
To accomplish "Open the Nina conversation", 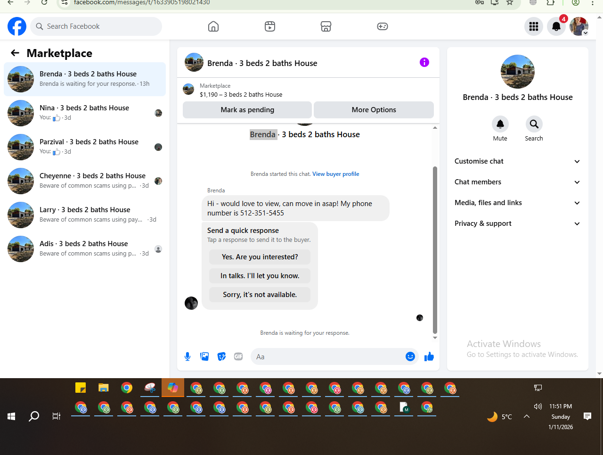I will [x=85, y=113].
